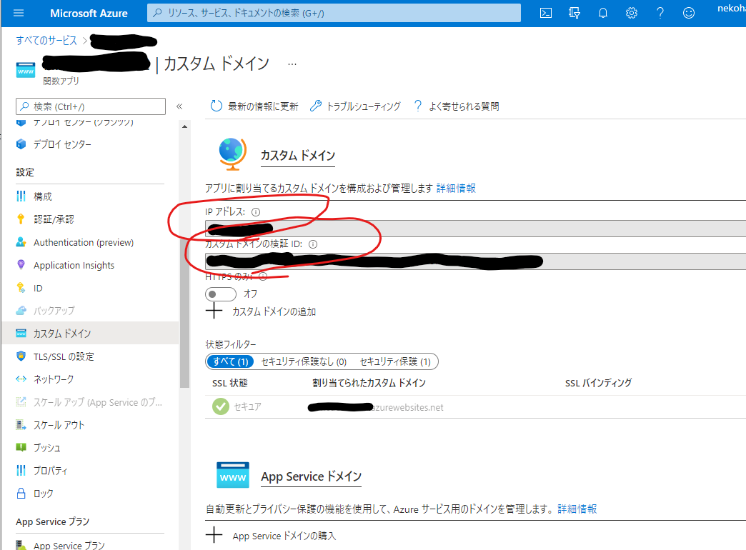Click the App Service ドメイン heading
The height and width of the screenshot is (550, 746).
point(311,476)
